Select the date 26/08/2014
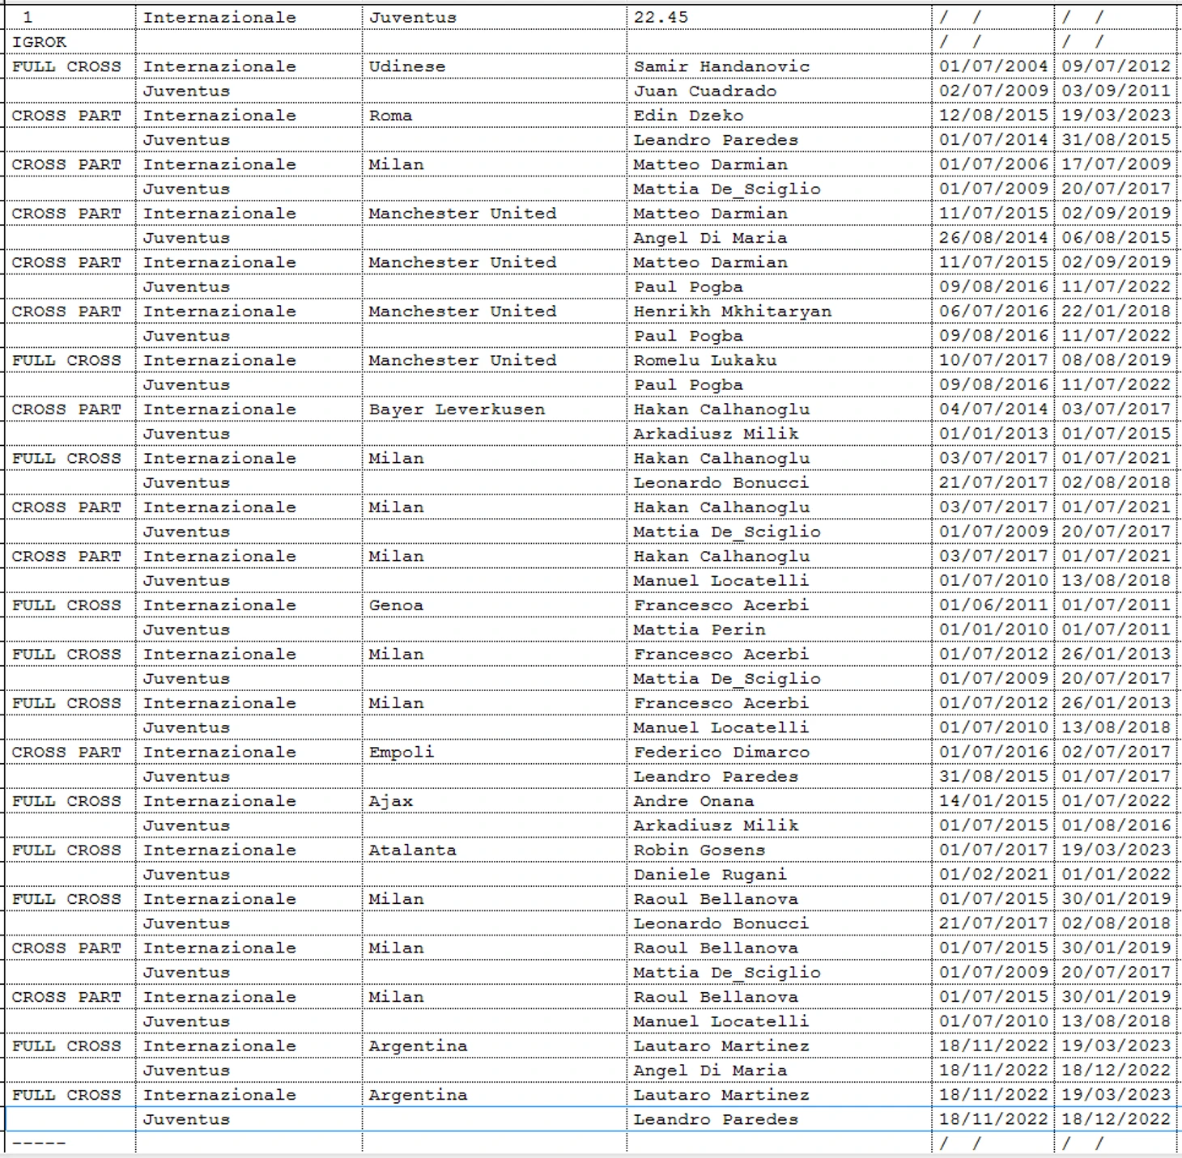 (993, 237)
